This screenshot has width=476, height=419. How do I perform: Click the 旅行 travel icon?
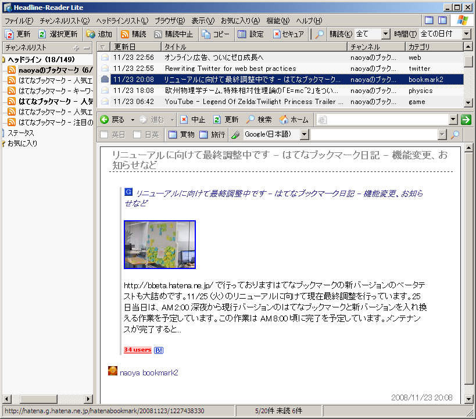coord(203,134)
